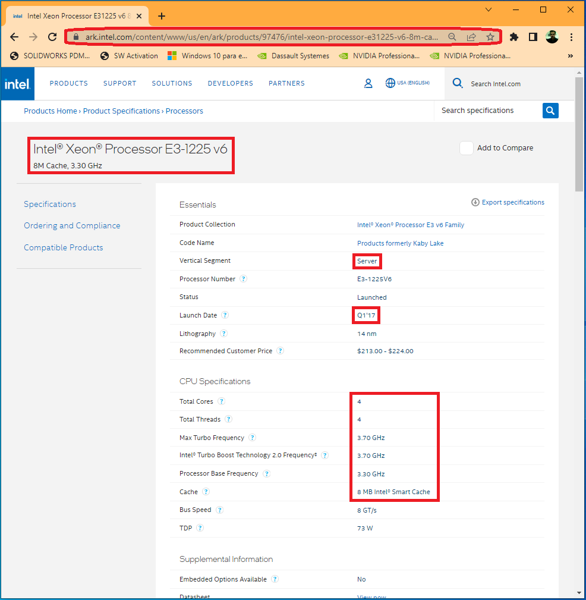This screenshot has height=600, width=586.
Task: Click the help icon beside Processor Number
Action: pos(243,279)
